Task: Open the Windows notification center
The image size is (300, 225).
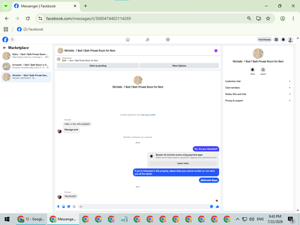Action: 291,220
